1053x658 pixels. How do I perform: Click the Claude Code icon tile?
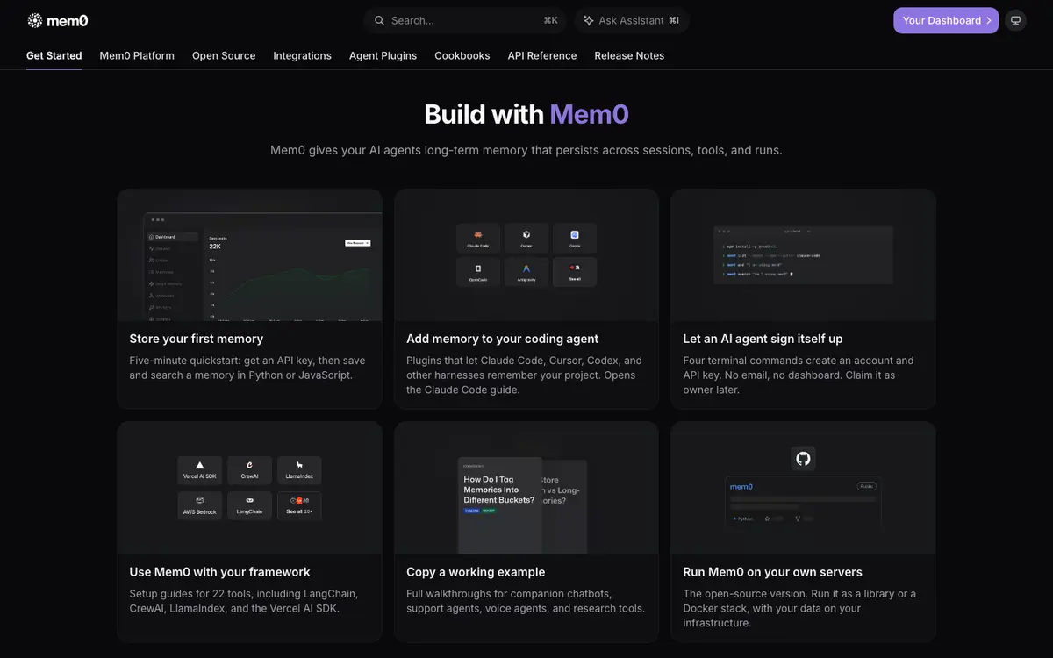pos(478,238)
